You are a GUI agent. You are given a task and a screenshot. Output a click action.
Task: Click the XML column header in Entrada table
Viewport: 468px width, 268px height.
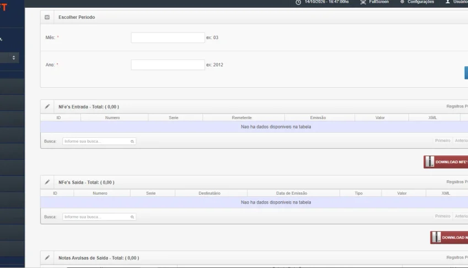(434, 117)
